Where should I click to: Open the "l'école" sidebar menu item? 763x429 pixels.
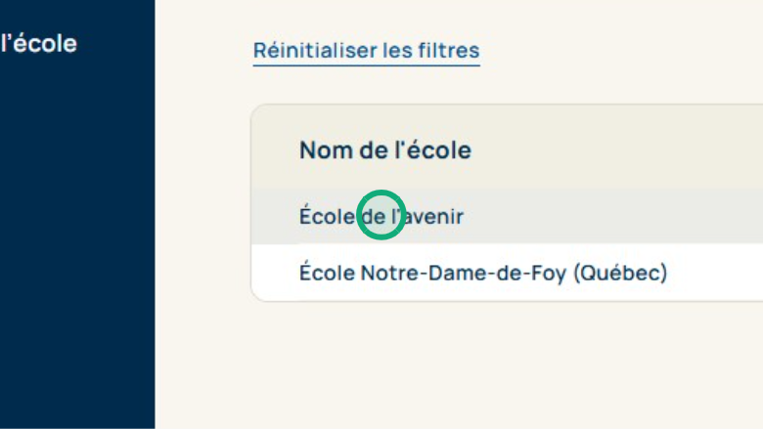click(x=39, y=44)
